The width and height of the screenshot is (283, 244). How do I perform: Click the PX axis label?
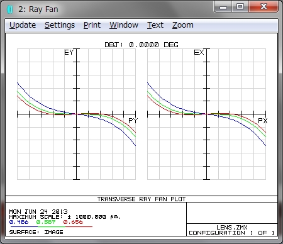(x=263, y=121)
